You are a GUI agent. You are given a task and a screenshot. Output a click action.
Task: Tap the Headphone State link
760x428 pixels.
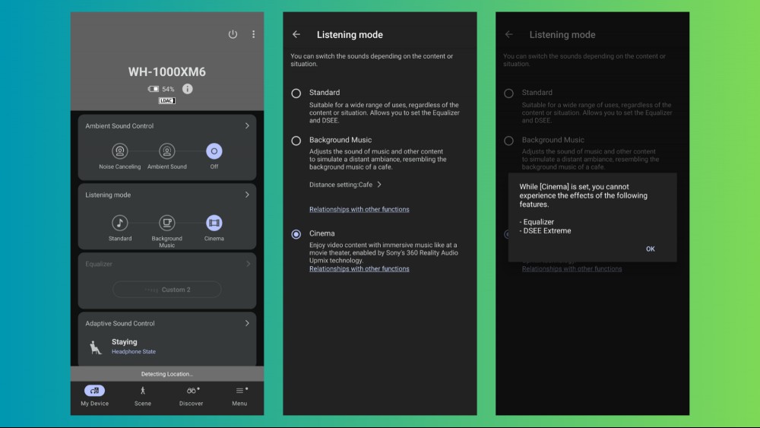click(x=134, y=351)
